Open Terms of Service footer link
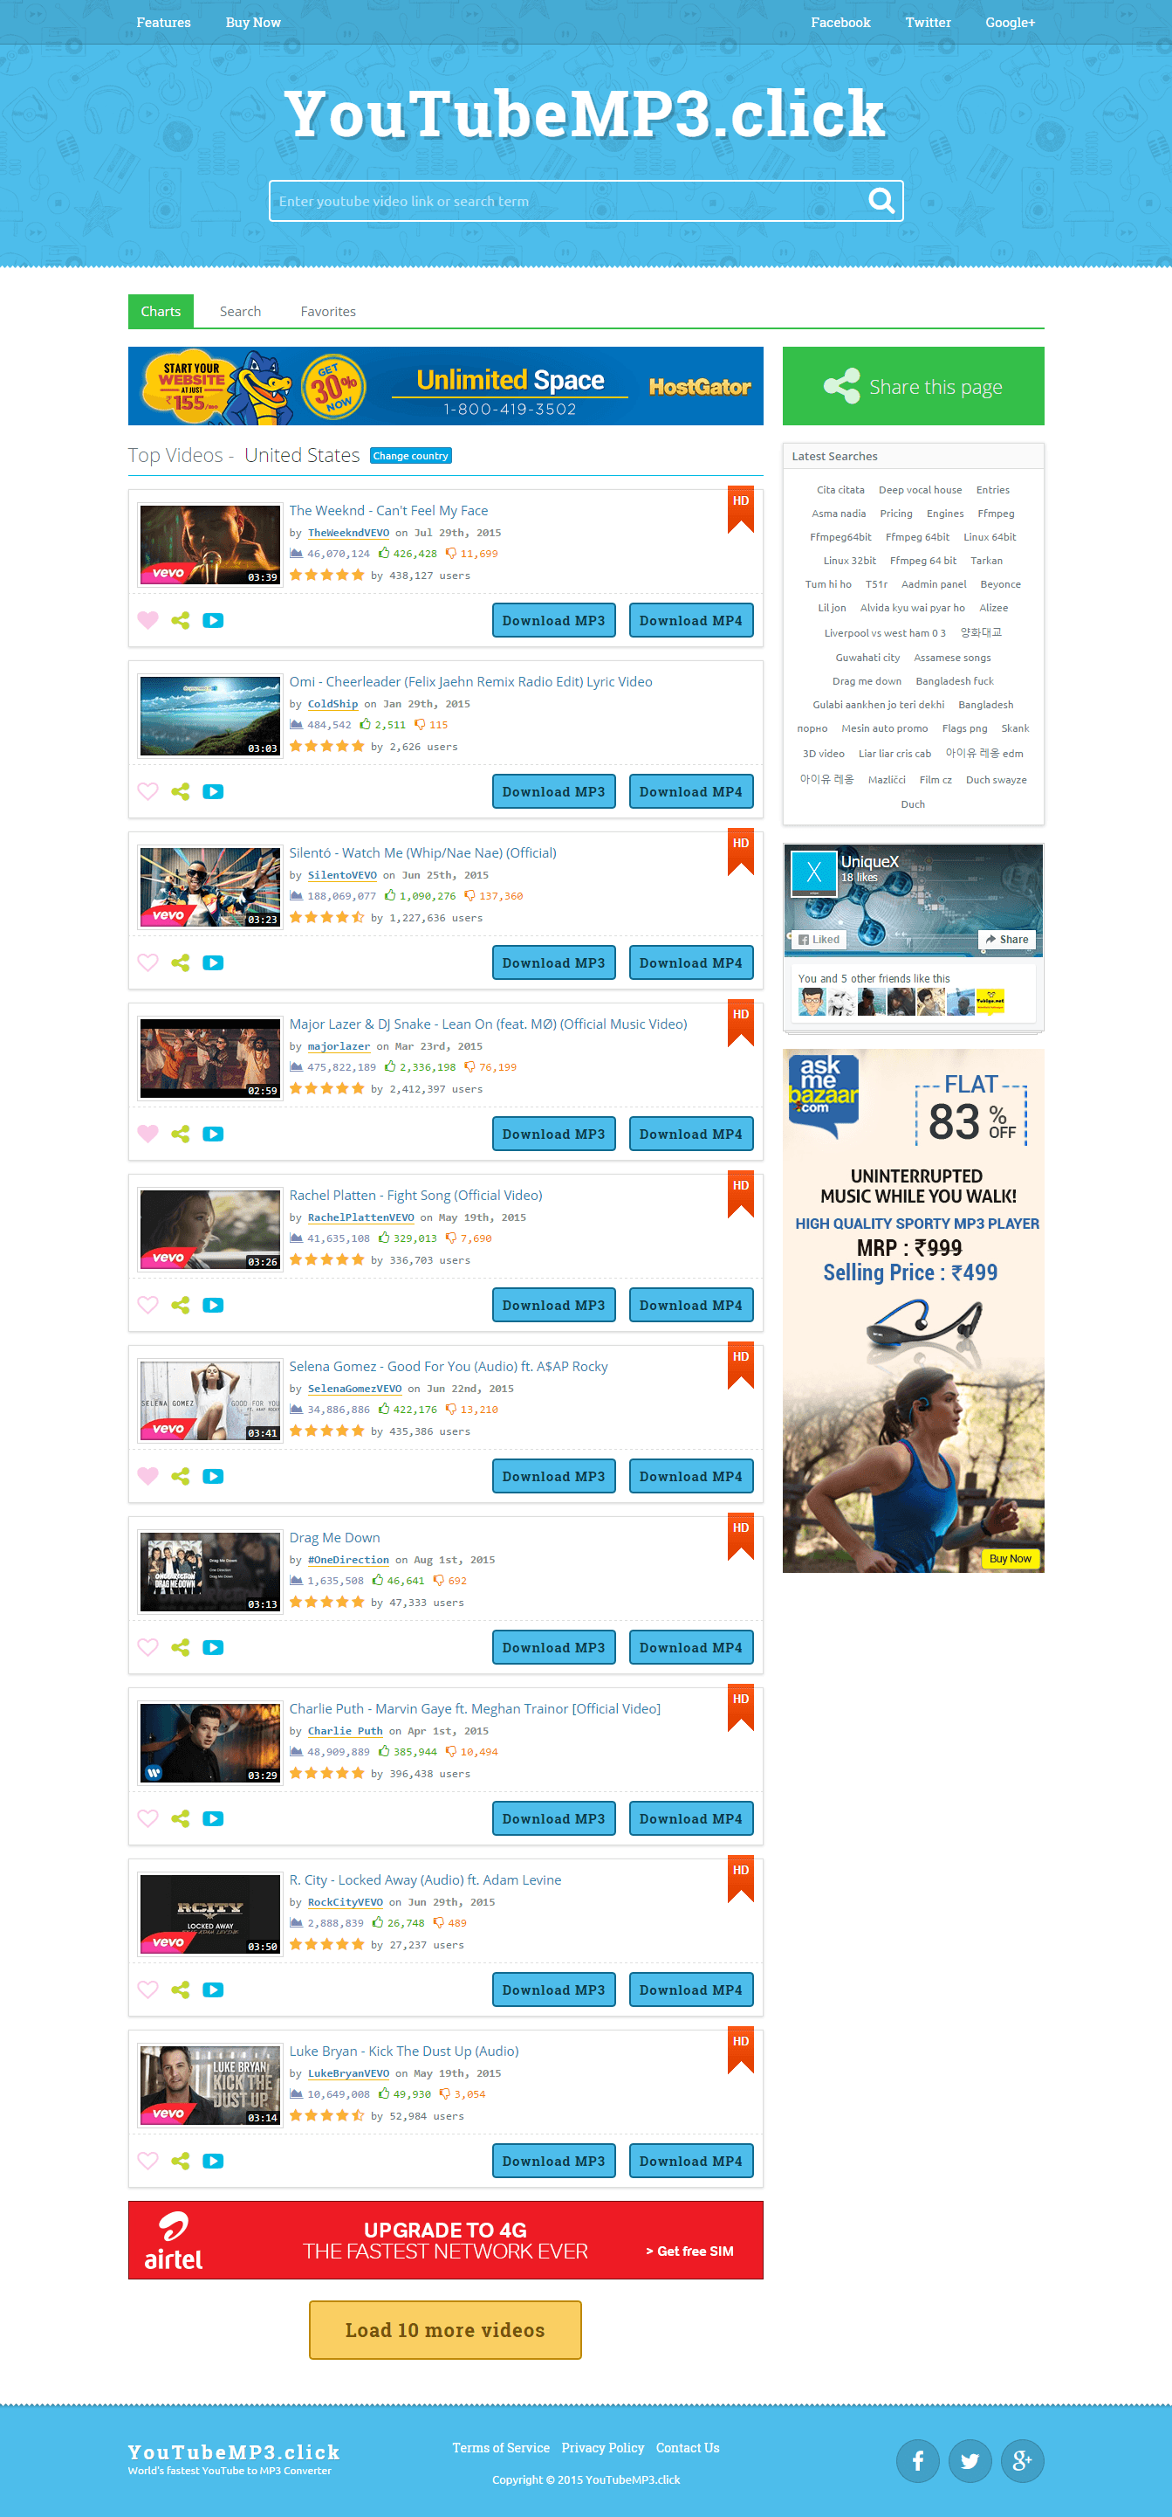Image resolution: width=1172 pixels, height=2517 pixels. (x=501, y=2448)
